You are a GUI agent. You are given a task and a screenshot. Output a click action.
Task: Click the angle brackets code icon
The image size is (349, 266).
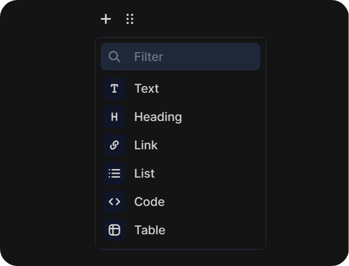coord(114,202)
